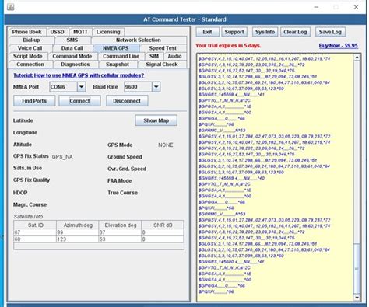This screenshot has width=369, height=307.
Task: Click the log scrollbar down arrow
Action: point(357,298)
